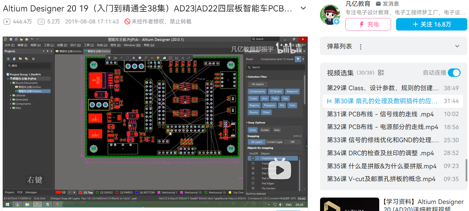Select the [4] BOTTOM layer tab
The width and height of the screenshot is (469, 211).
[145, 193]
